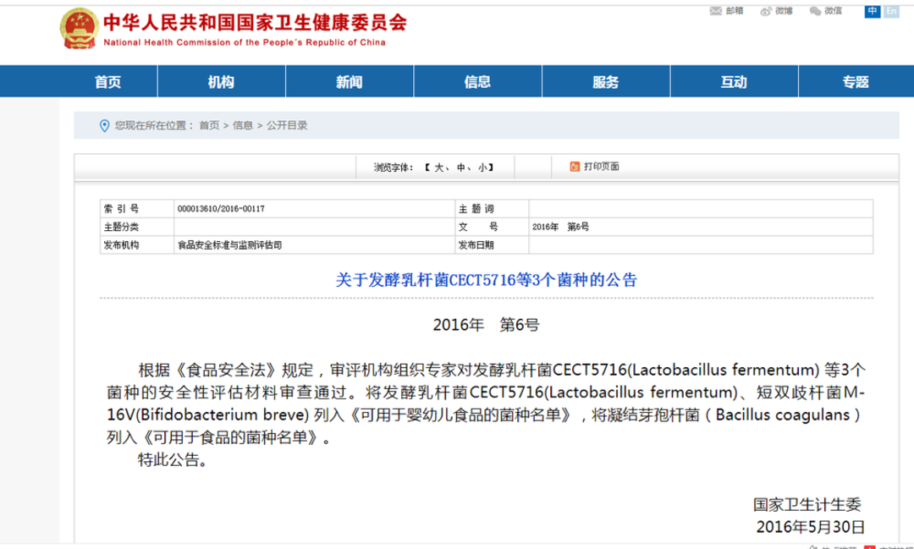The width and height of the screenshot is (914, 549).
Task: Set browsing font size to 中
Action: pos(460,167)
